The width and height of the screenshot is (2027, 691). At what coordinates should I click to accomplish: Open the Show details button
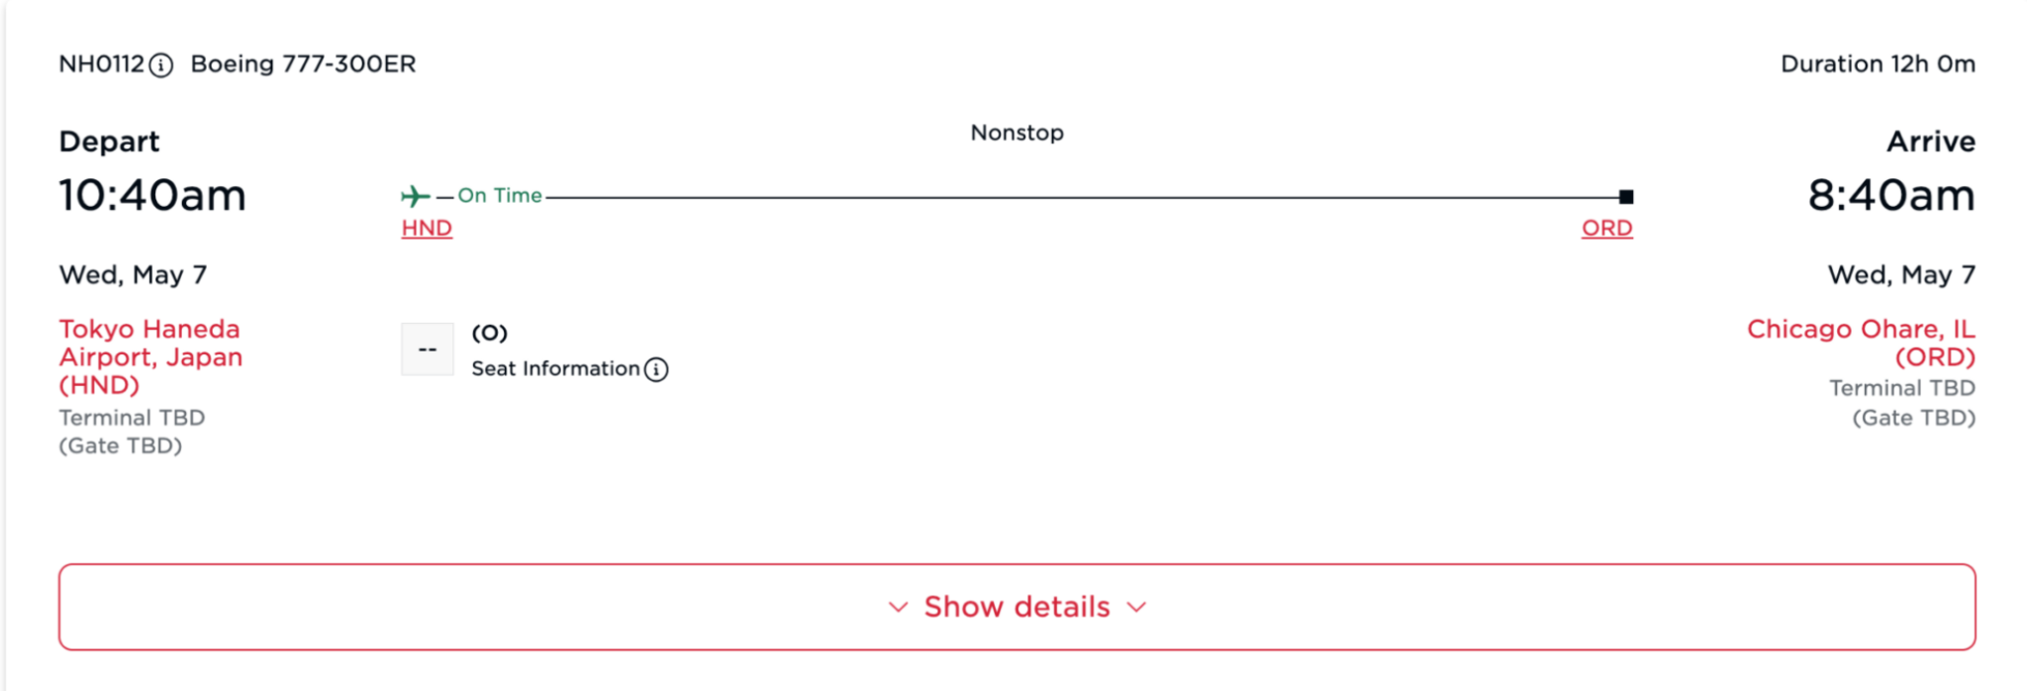coord(1017,607)
